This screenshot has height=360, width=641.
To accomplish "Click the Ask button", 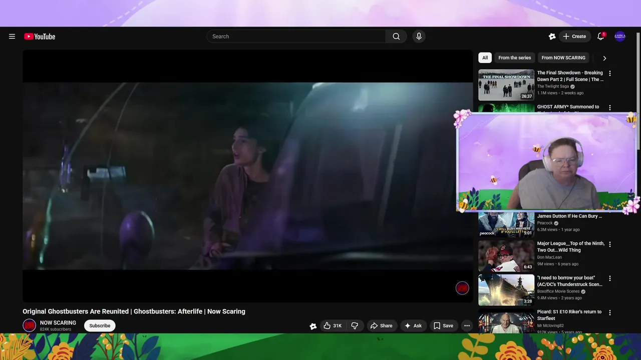I will (413, 325).
